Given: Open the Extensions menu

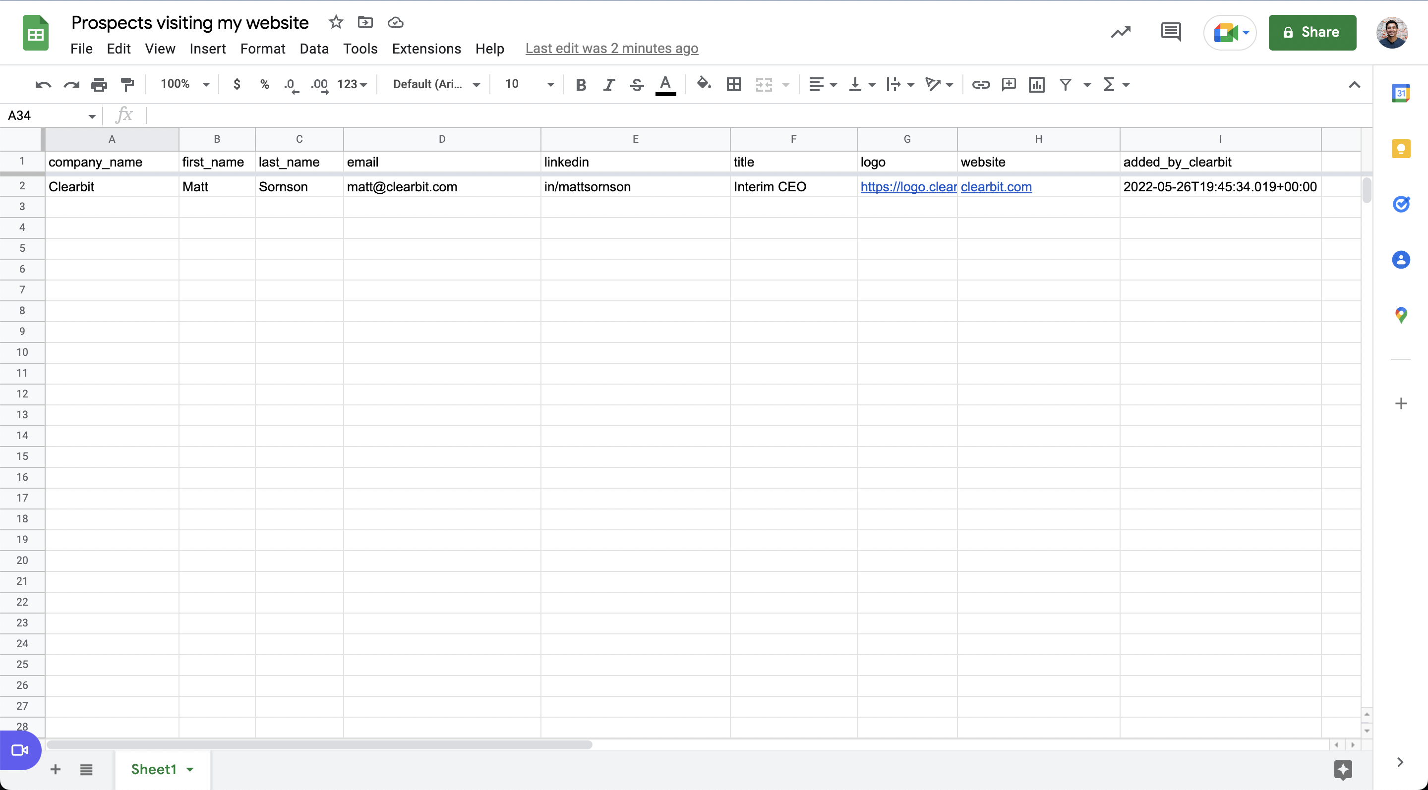Looking at the screenshot, I should (x=426, y=49).
